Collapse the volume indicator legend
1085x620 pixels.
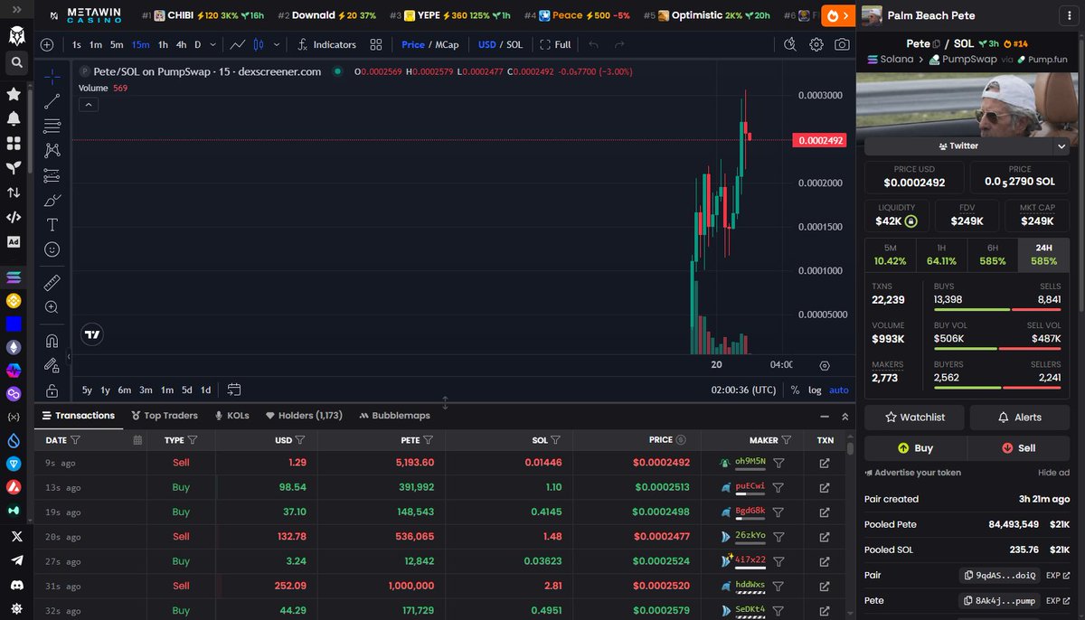tap(88, 104)
